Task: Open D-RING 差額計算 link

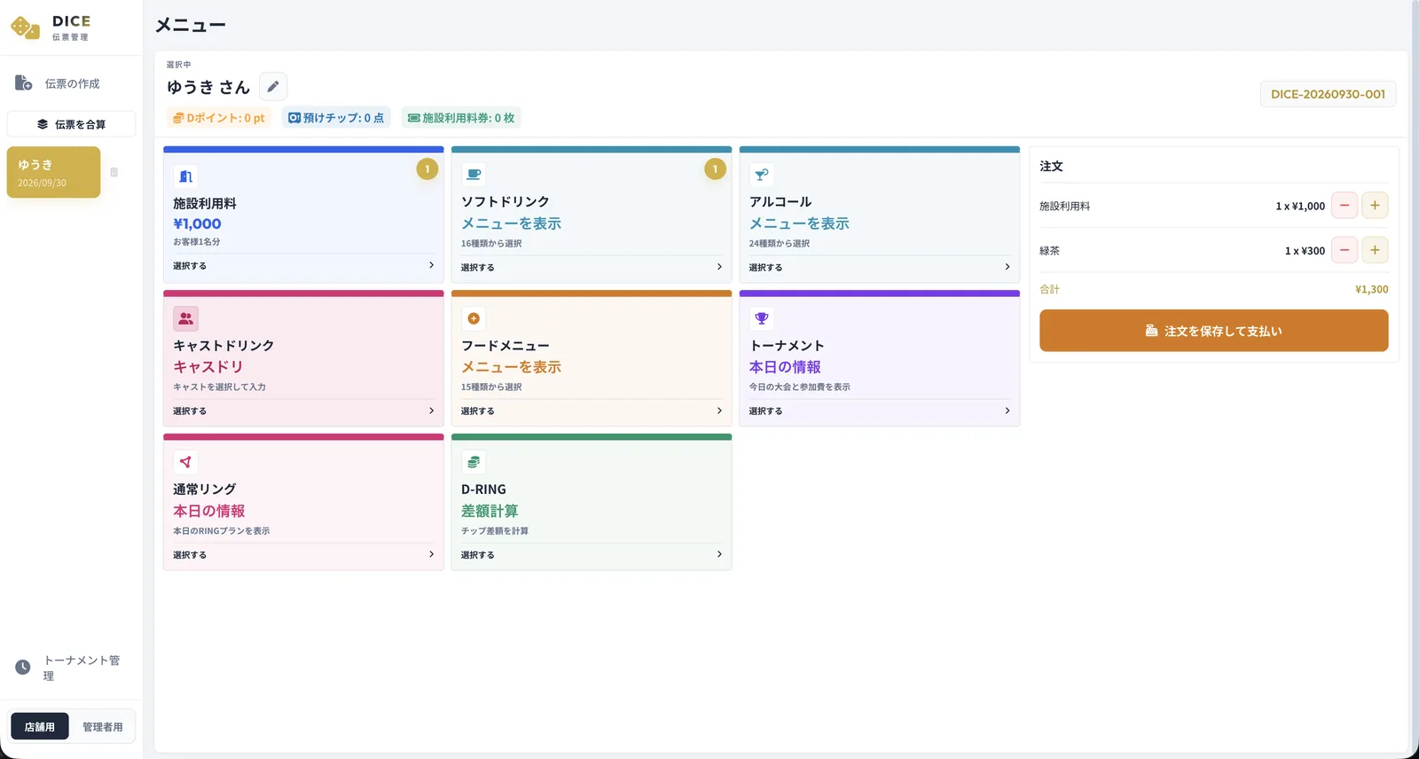Action: tap(490, 511)
